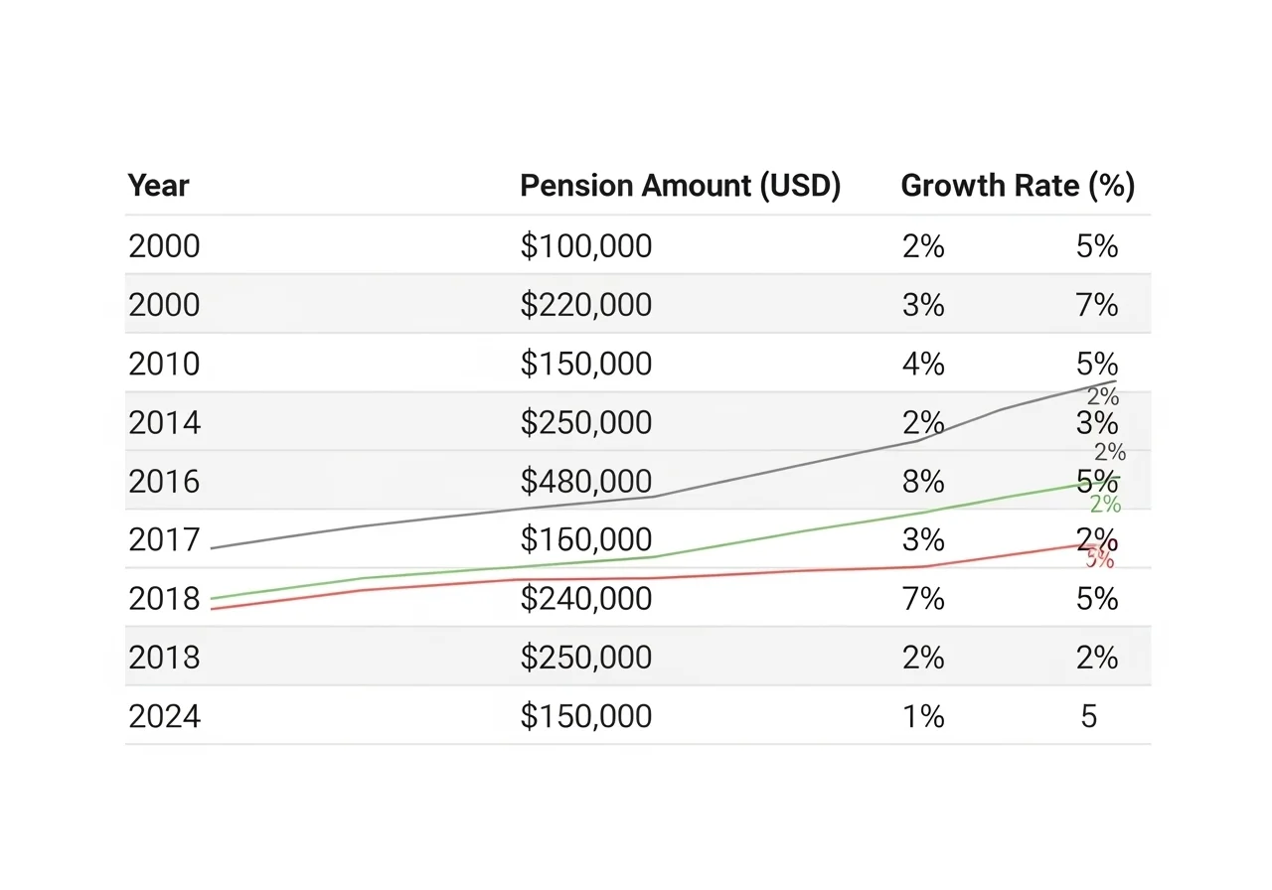Viewport: 1272px width, 890px height.
Task: Click the 2024 year cell
Action: [x=164, y=715]
